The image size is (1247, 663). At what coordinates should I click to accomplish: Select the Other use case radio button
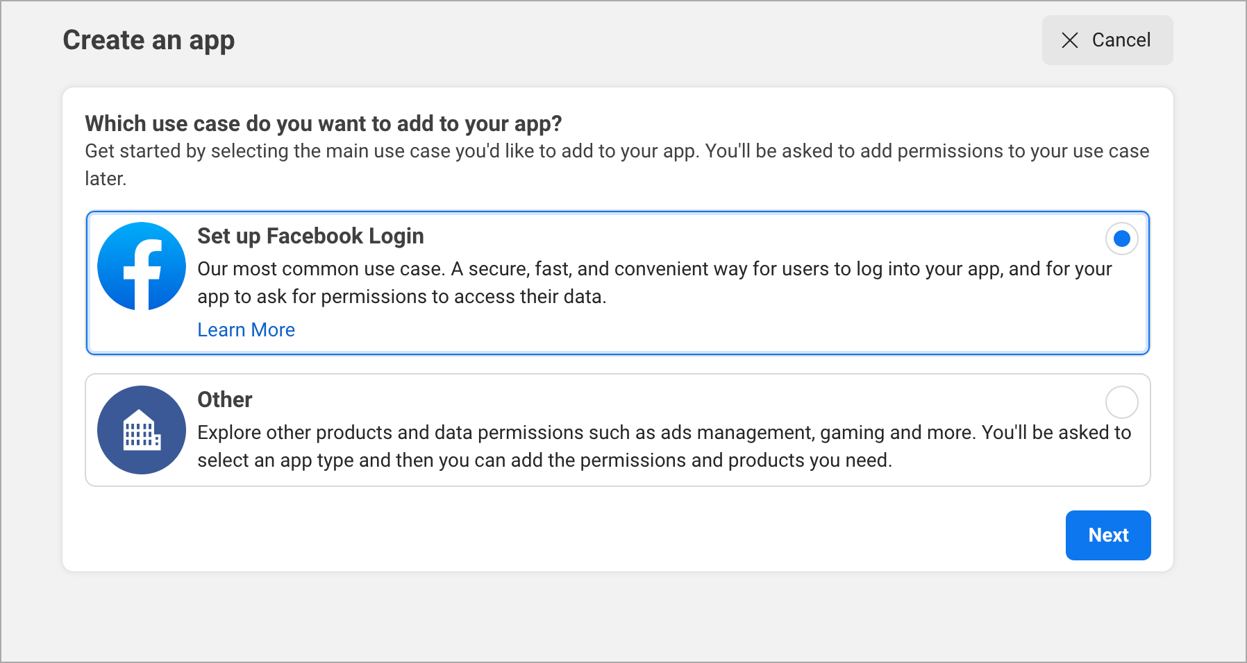[x=1121, y=402]
